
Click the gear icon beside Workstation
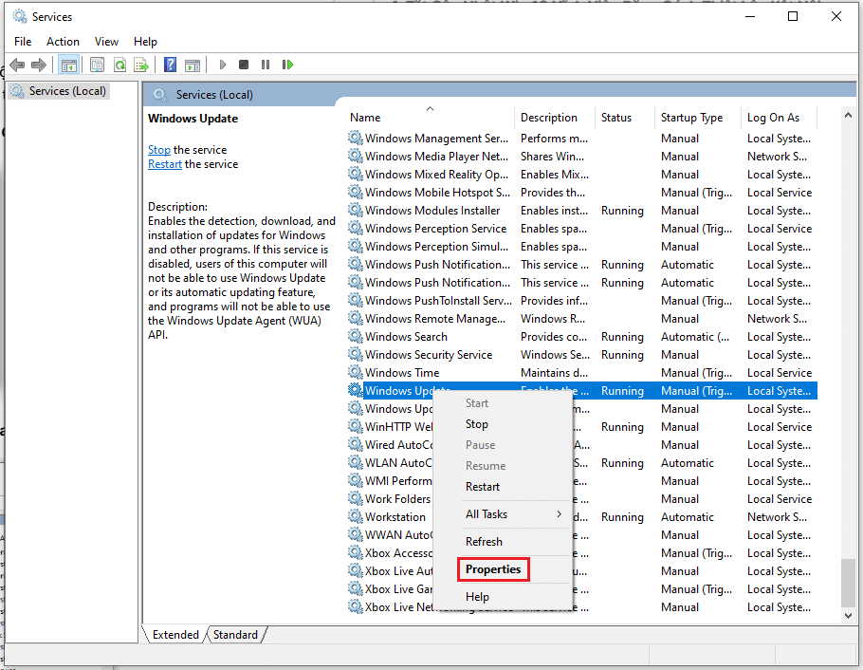point(356,517)
